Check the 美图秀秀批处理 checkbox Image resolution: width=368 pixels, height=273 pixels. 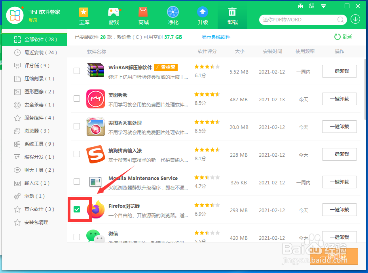point(77,126)
